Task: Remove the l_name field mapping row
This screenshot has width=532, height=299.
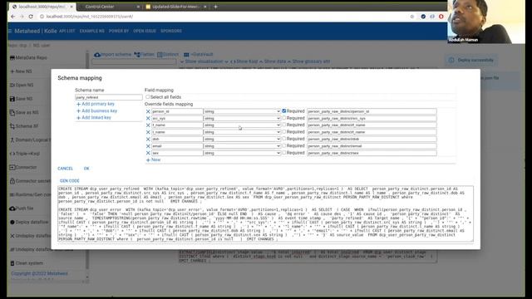Action: pyautogui.click(x=148, y=132)
